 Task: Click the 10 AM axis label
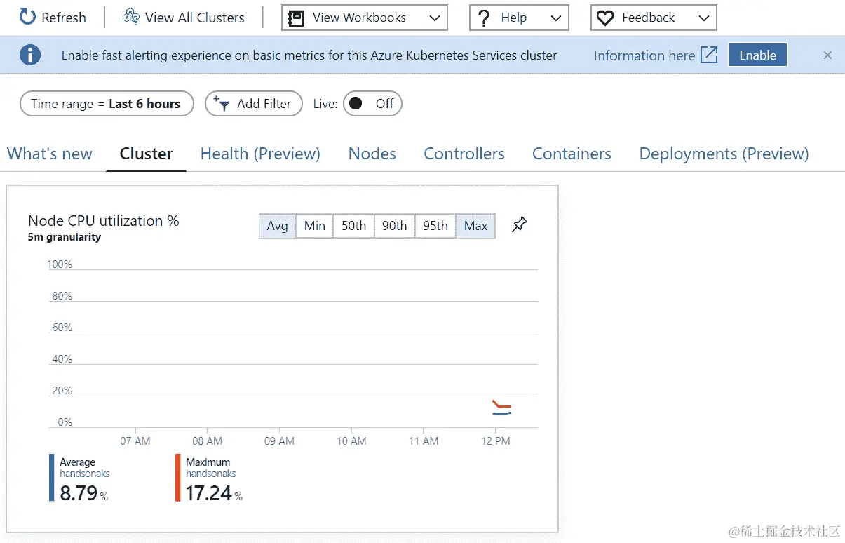tap(351, 441)
